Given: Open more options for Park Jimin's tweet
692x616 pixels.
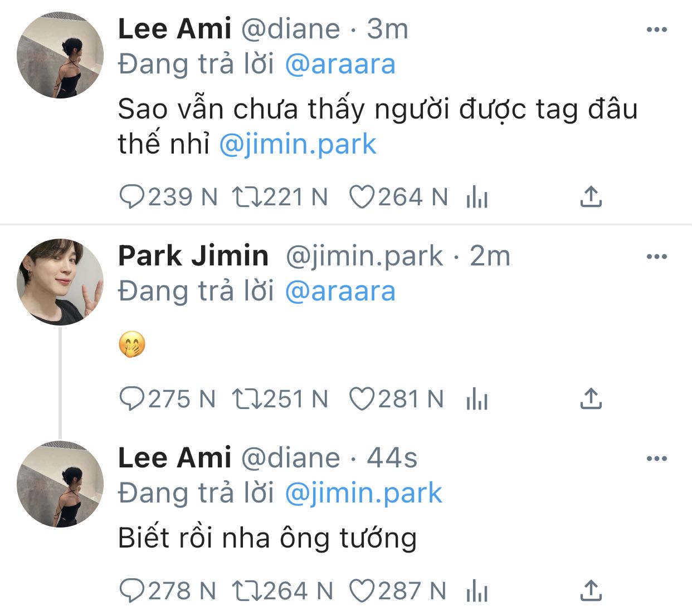Looking at the screenshot, I should tap(656, 257).
